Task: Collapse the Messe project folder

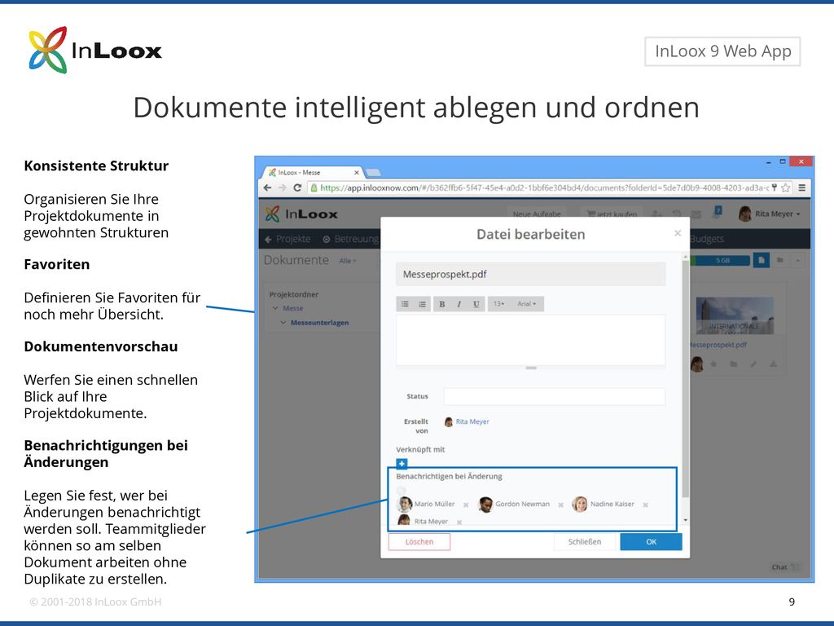Action: [x=275, y=308]
